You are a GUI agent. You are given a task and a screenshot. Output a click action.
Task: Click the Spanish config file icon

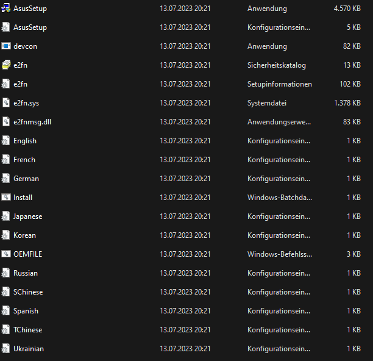pyautogui.click(x=6, y=311)
